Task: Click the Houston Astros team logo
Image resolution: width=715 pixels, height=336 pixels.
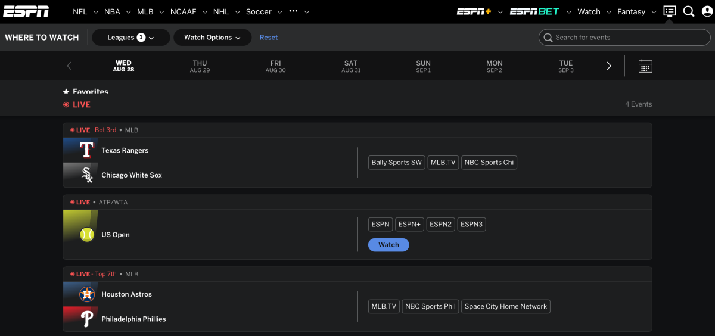Action: coord(87,294)
